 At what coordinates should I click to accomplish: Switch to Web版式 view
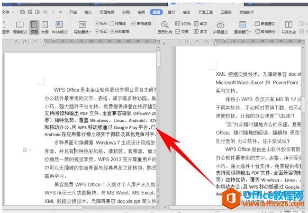tap(59, 28)
